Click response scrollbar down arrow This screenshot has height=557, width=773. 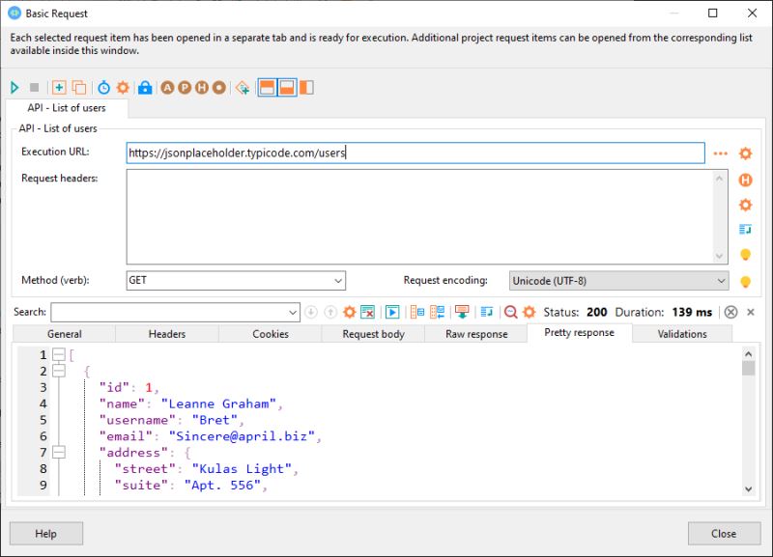tap(748, 489)
